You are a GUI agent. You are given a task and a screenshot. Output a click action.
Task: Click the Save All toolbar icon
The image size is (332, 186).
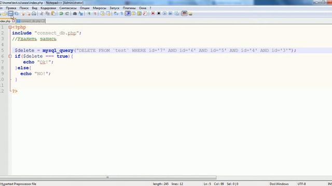[x=17, y=14]
